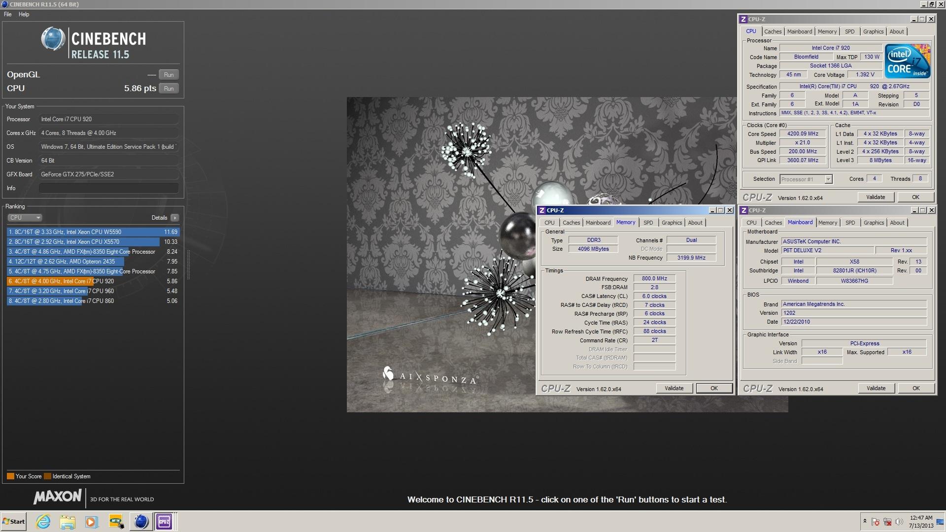Click the left panel resize grip handle
Screen dimensions: 946x532
tap(188, 265)
